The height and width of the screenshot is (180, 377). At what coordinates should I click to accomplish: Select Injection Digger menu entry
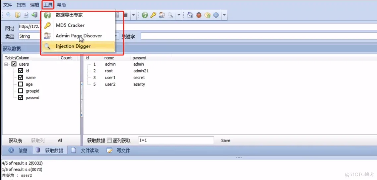[78, 46]
